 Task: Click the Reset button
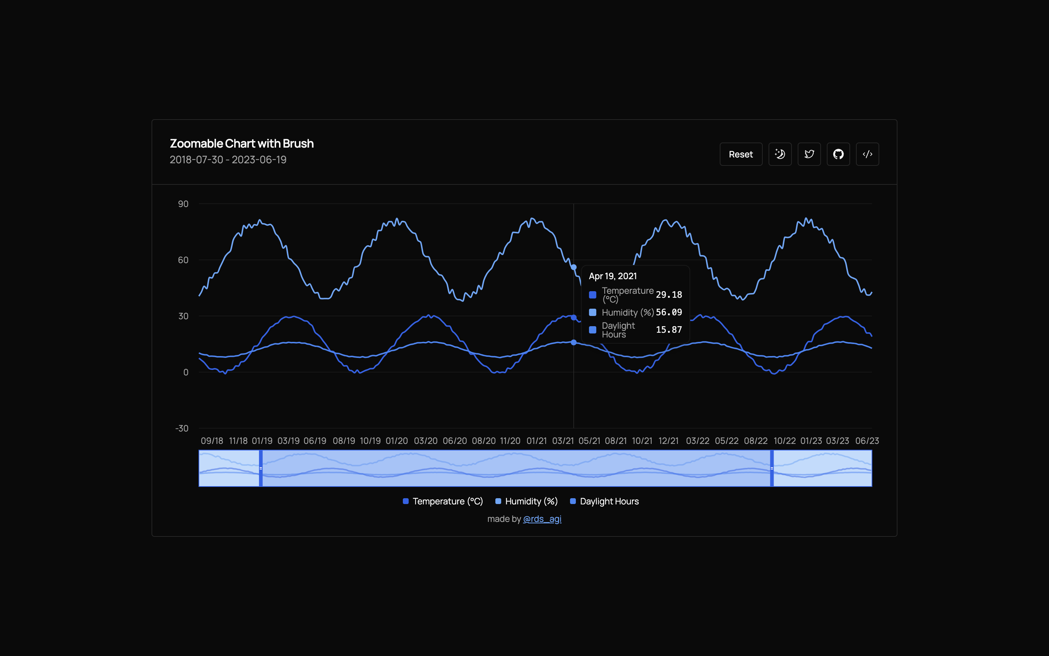click(x=741, y=154)
